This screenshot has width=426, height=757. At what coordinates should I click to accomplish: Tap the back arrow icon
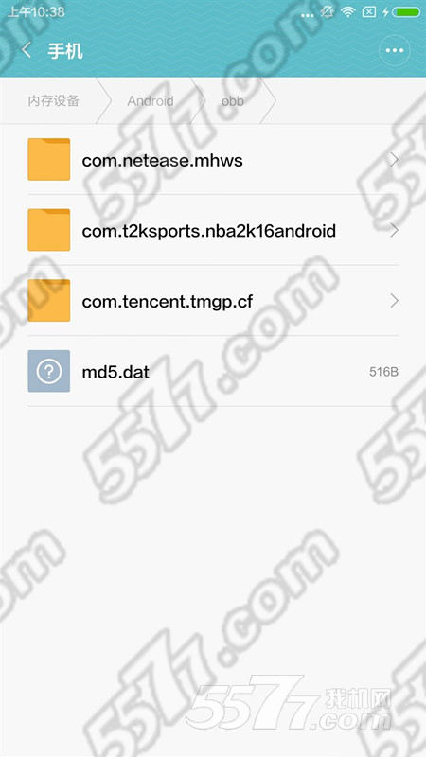pyautogui.click(x=27, y=50)
